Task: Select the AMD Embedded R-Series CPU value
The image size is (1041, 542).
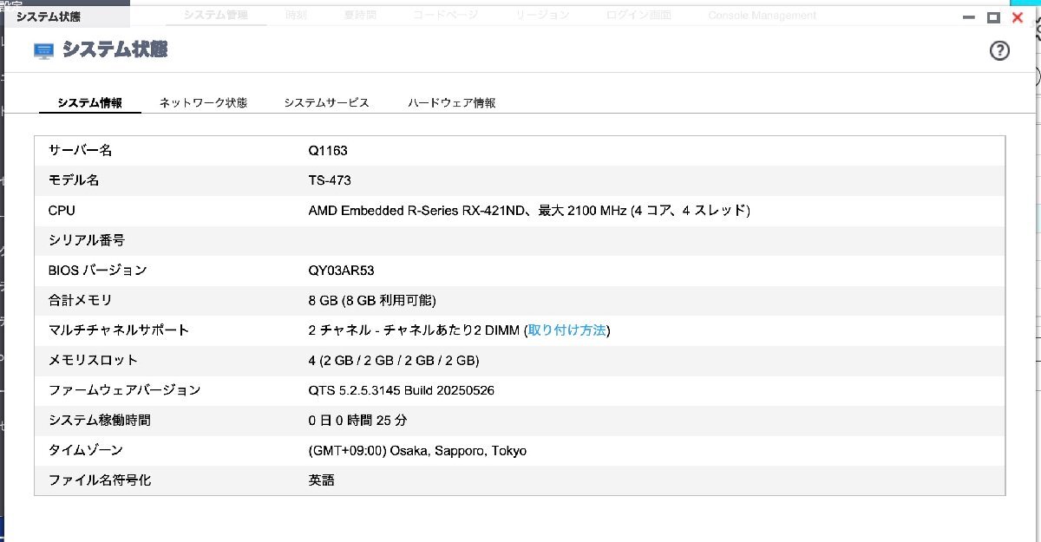Action: 529,211
